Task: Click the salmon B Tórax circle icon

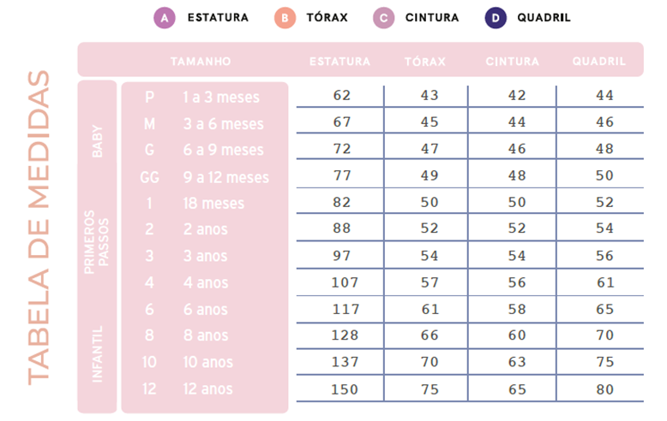Action: [x=284, y=17]
